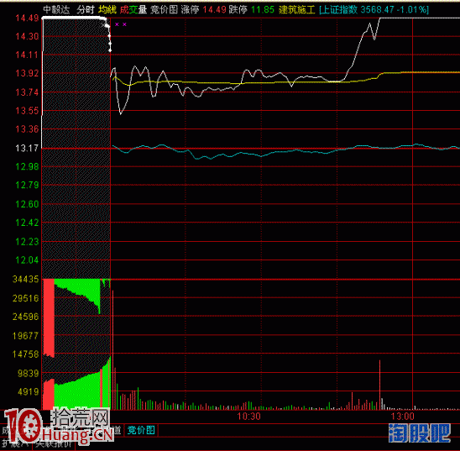The image size is (460, 451).
Task: Click the green 12.42 price axis label
Action: pyautogui.click(x=27, y=223)
